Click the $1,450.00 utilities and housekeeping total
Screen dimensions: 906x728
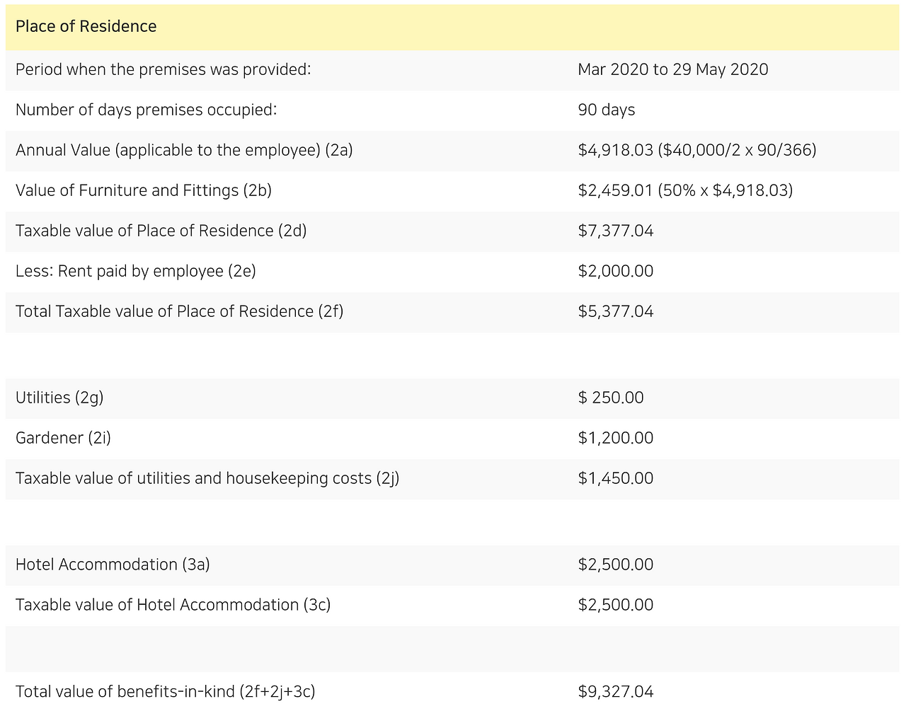(x=615, y=479)
